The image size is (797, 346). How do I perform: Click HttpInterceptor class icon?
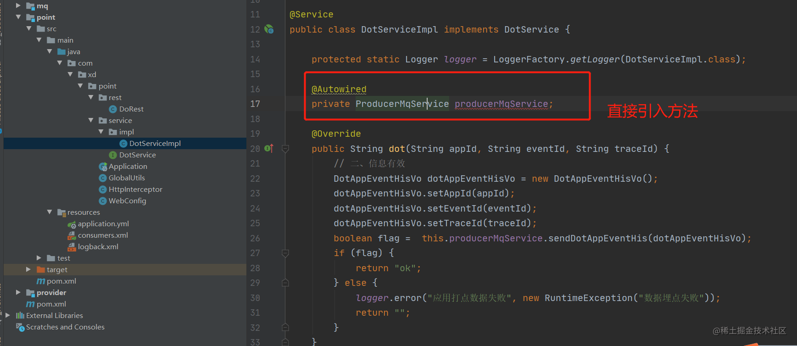click(x=103, y=190)
